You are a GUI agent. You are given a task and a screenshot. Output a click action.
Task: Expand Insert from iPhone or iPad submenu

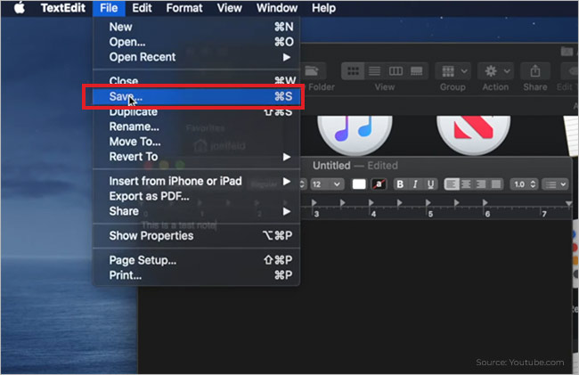[x=197, y=181]
